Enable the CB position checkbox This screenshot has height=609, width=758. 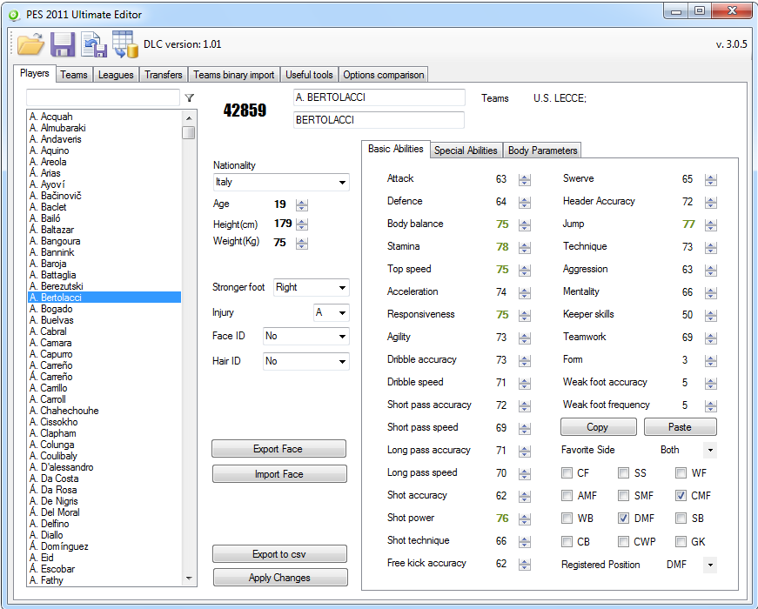tap(567, 541)
